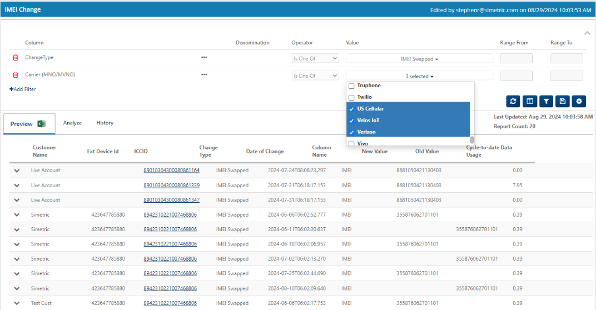Open ellipsis options for Carrier (MNO/MVNO)
596x310 pixels.
[204, 74]
